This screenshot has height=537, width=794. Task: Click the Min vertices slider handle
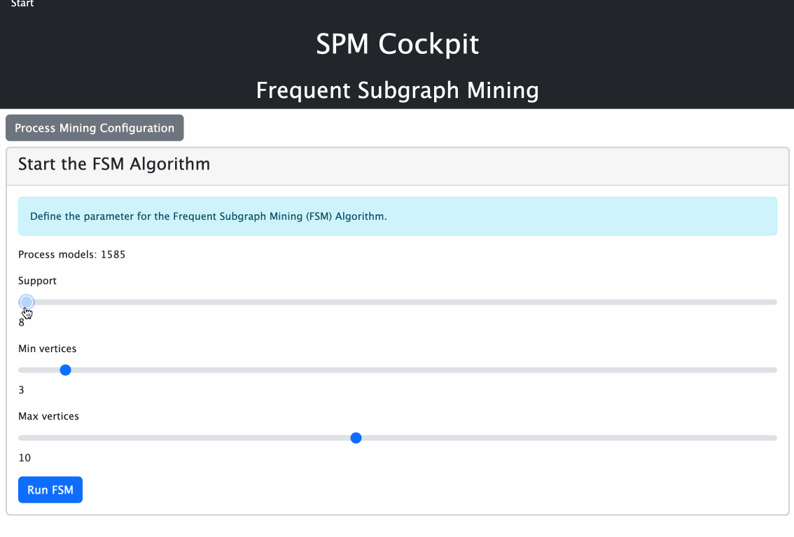(66, 370)
